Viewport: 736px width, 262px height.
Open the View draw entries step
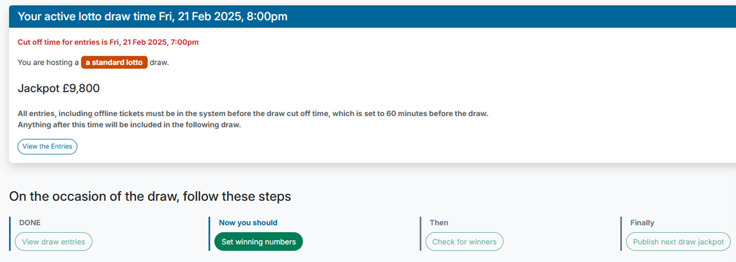point(53,242)
